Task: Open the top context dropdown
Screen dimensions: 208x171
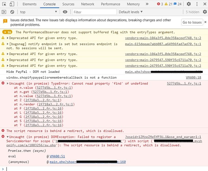Action: [x=39, y=12]
